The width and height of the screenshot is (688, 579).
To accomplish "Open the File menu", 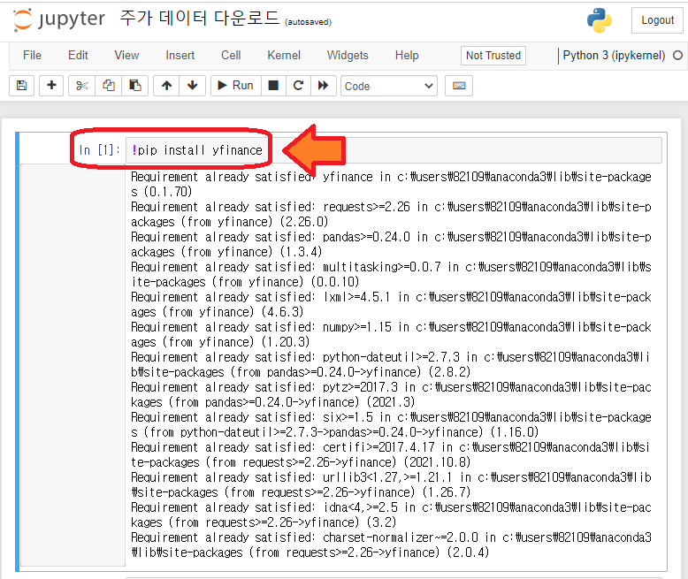I will (32, 56).
